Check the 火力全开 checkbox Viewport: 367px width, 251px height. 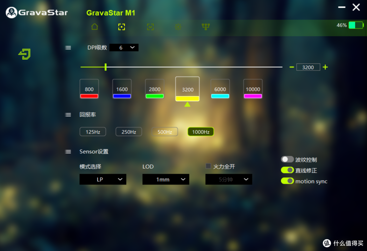208,166
